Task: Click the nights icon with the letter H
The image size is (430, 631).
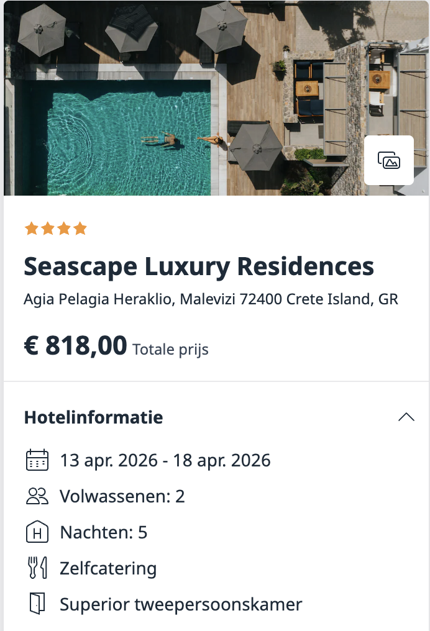Action: point(37,532)
